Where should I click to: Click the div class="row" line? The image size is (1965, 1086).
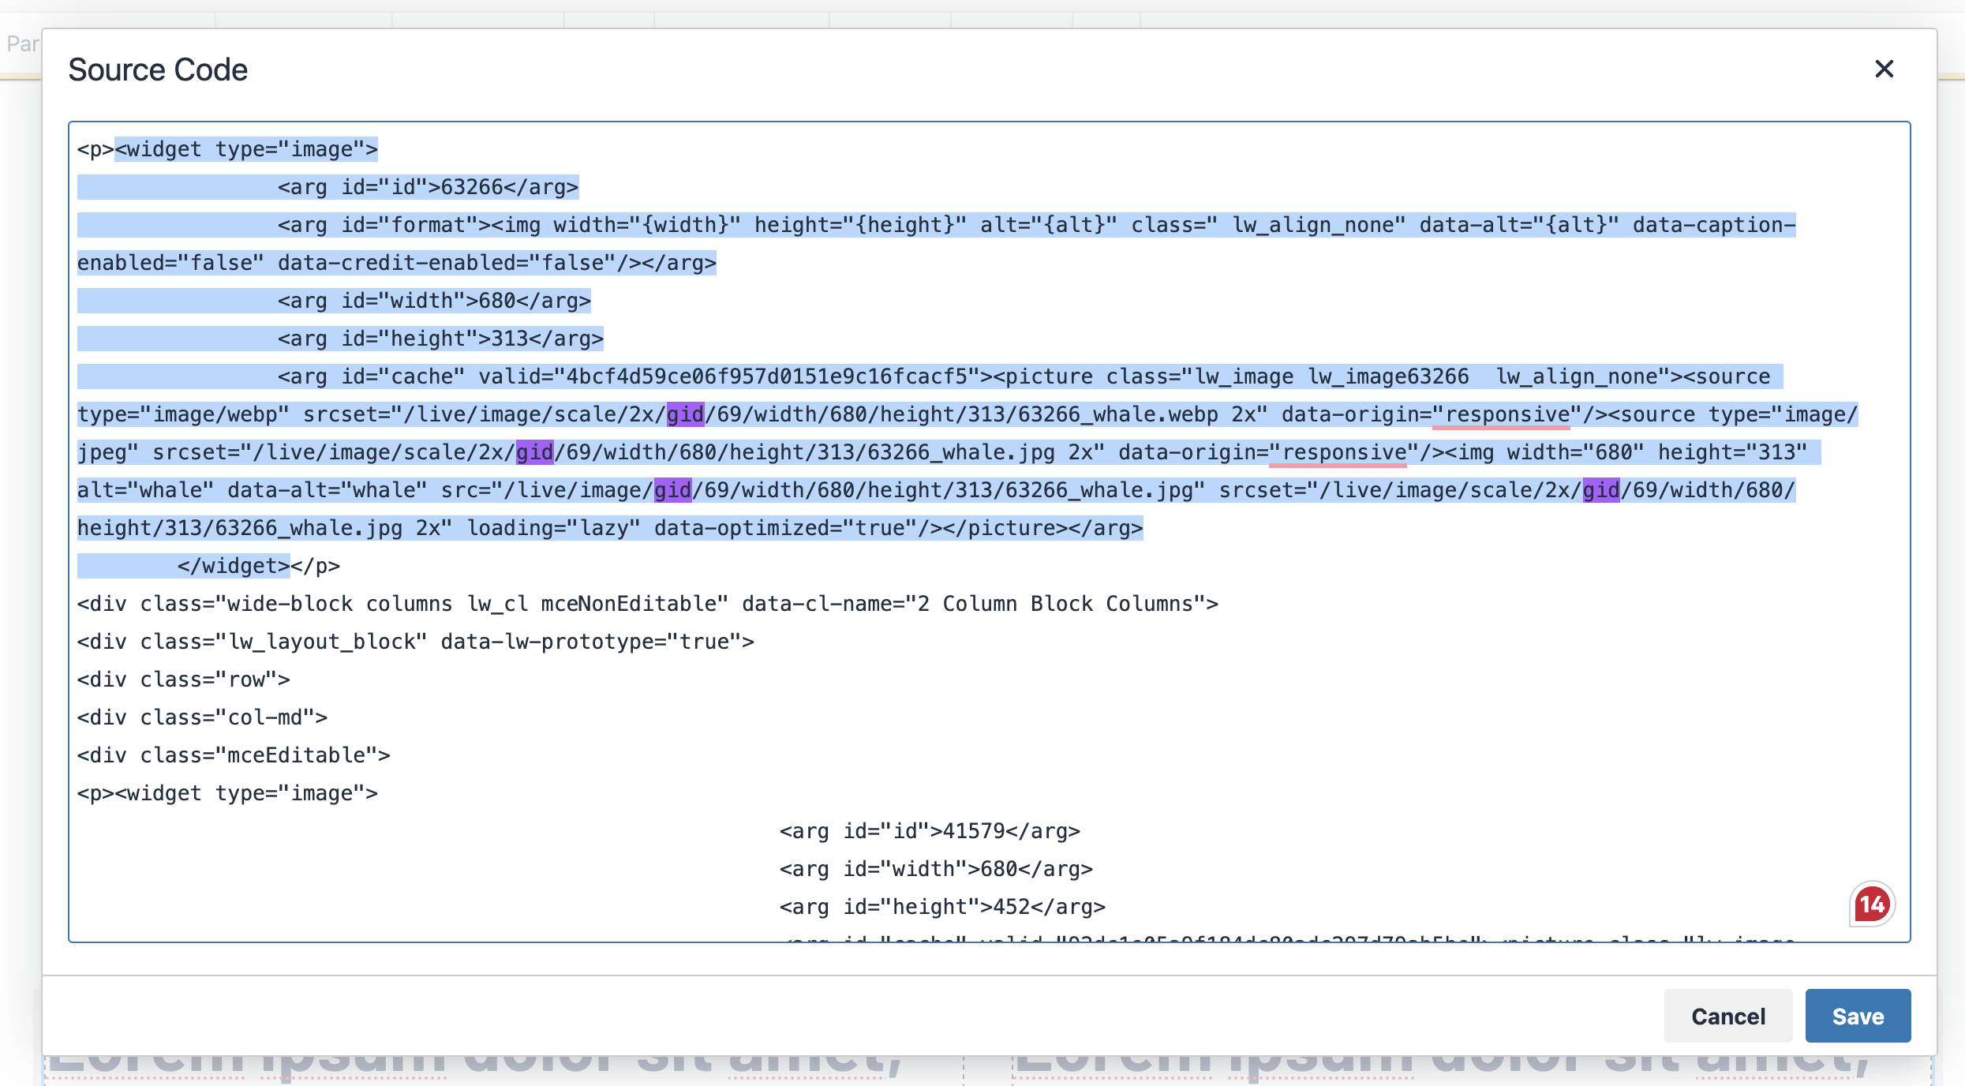[x=183, y=680]
